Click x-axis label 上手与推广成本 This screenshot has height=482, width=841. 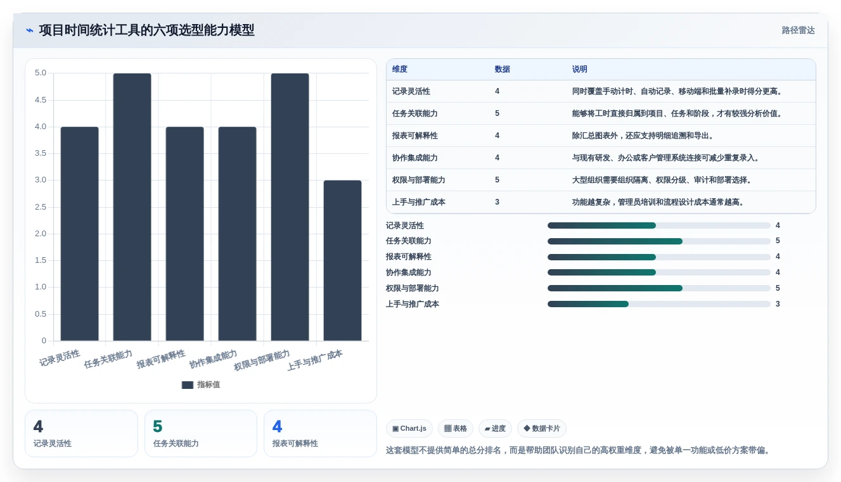click(x=315, y=360)
